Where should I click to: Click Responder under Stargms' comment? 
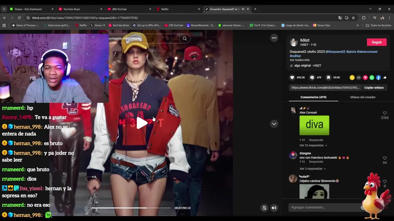316,162
